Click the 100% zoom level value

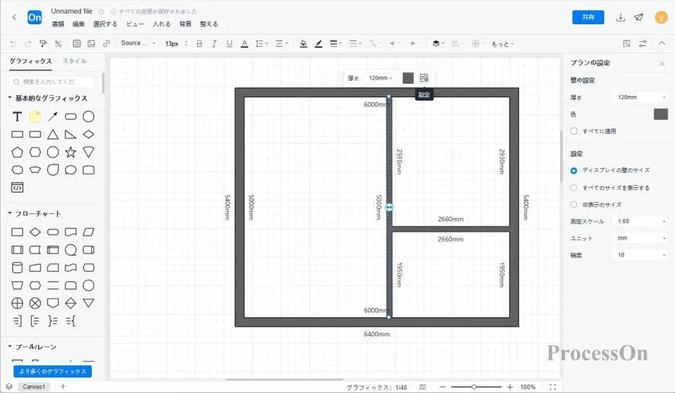tap(528, 387)
